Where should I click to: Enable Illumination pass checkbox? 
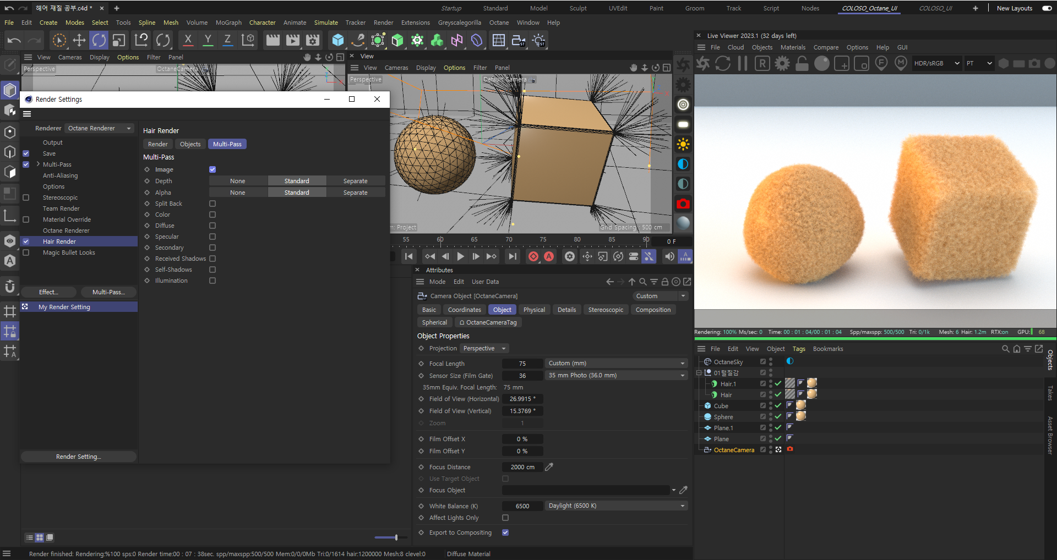[x=213, y=281]
